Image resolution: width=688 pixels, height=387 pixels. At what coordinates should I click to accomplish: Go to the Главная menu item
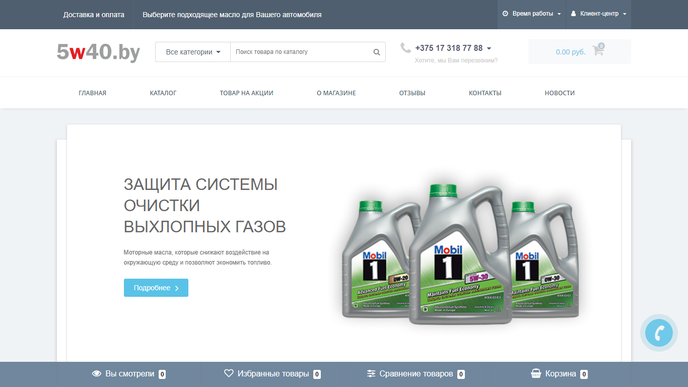tap(92, 93)
